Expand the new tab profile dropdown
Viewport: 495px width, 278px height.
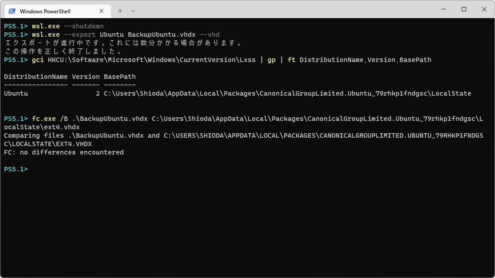coord(133,11)
